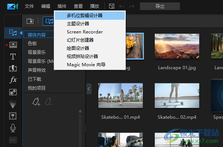Select 我的项目 in library list

click(x=37, y=88)
